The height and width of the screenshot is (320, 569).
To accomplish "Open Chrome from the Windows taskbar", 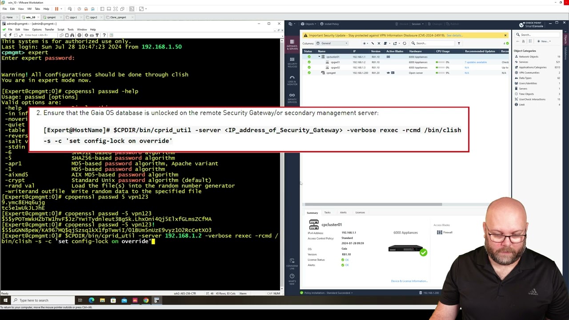I will coord(146,300).
